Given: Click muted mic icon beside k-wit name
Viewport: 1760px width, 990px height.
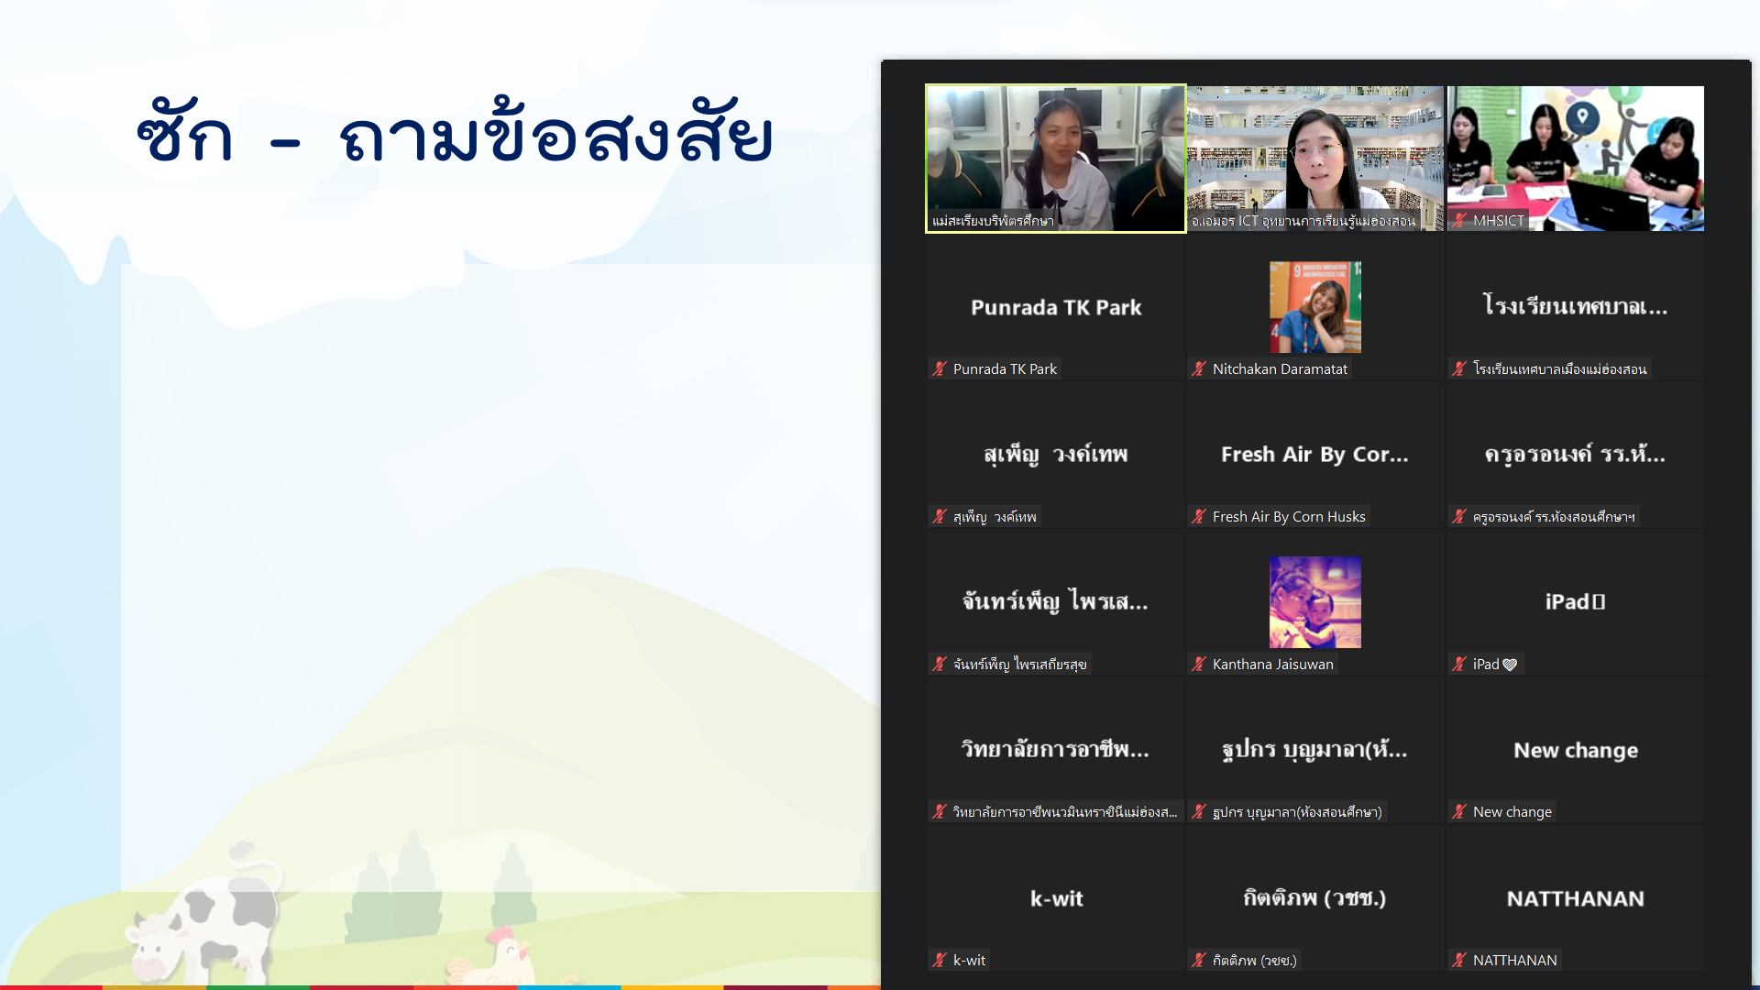Looking at the screenshot, I should tap(939, 961).
